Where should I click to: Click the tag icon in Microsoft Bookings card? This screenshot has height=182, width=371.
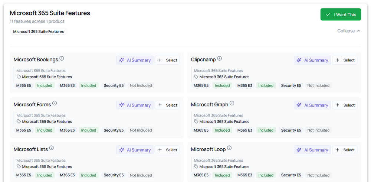point(19,77)
